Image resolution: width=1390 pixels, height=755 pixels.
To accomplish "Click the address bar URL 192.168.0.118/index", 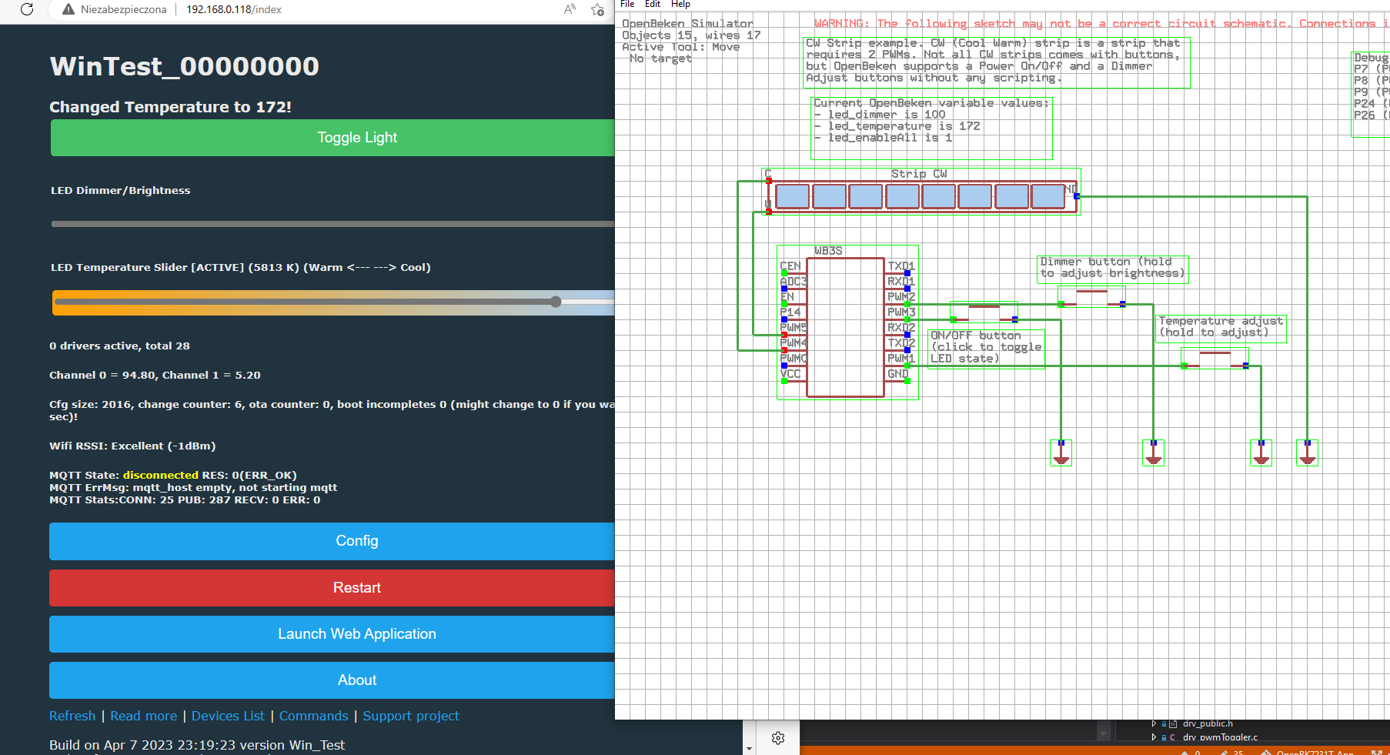I will [234, 9].
